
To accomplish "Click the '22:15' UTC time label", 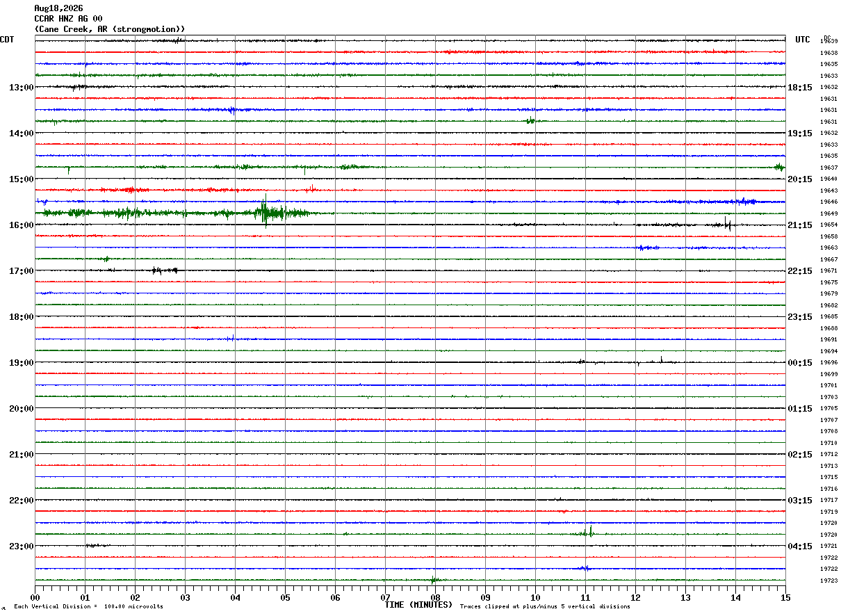I will pyautogui.click(x=799, y=270).
